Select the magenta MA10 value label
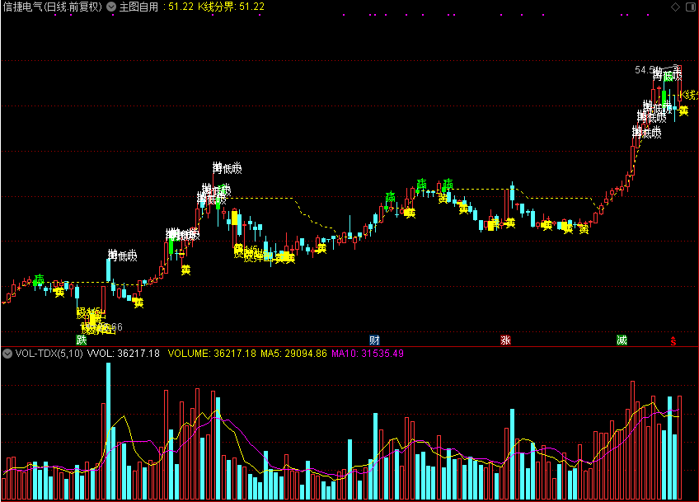The width and height of the screenshot is (699, 502). [368, 354]
